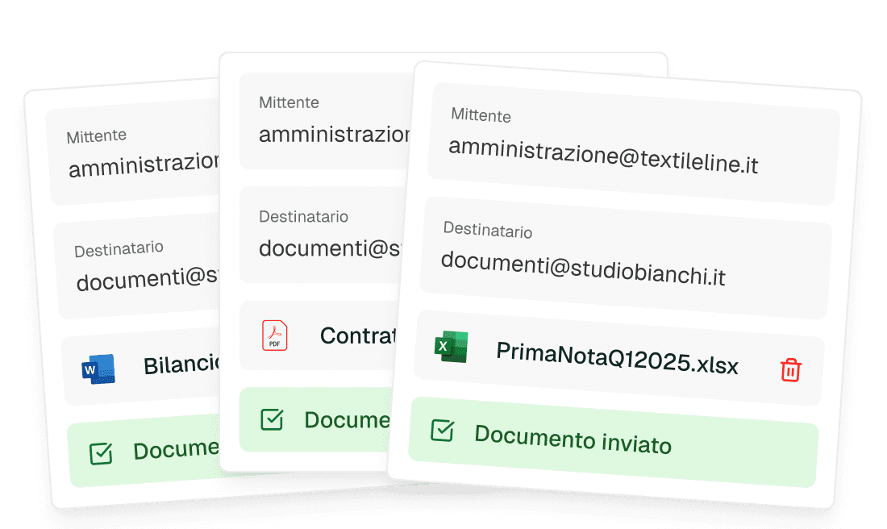Click the Destinatario field on middle card

[x=323, y=235]
